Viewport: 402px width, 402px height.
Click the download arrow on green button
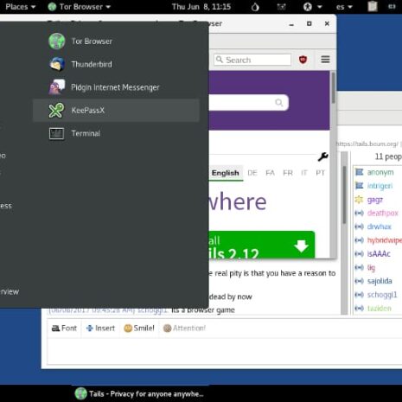click(301, 246)
